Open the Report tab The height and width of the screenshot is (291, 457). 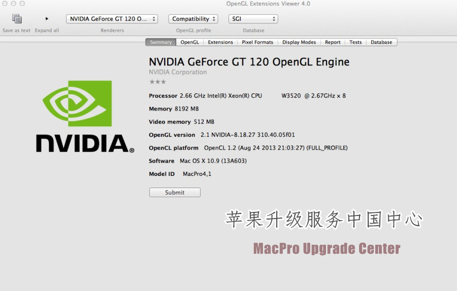coord(333,42)
